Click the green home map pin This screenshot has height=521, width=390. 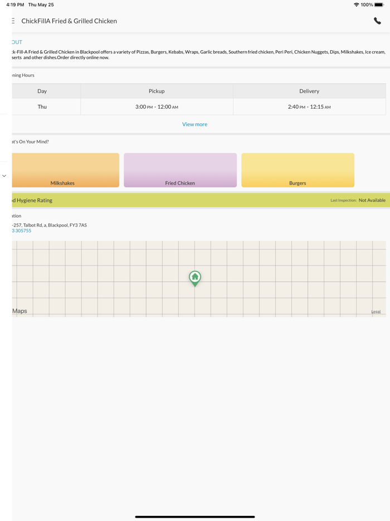tap(195, 279)
